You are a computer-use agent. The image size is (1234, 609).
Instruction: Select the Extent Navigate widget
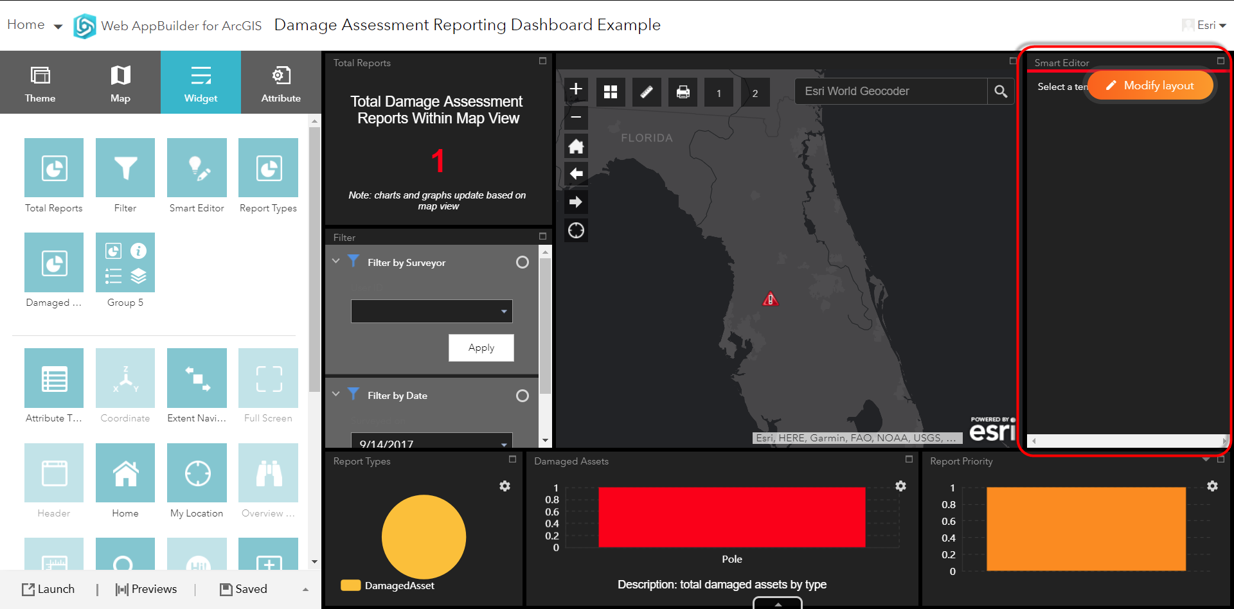point(197,378)
